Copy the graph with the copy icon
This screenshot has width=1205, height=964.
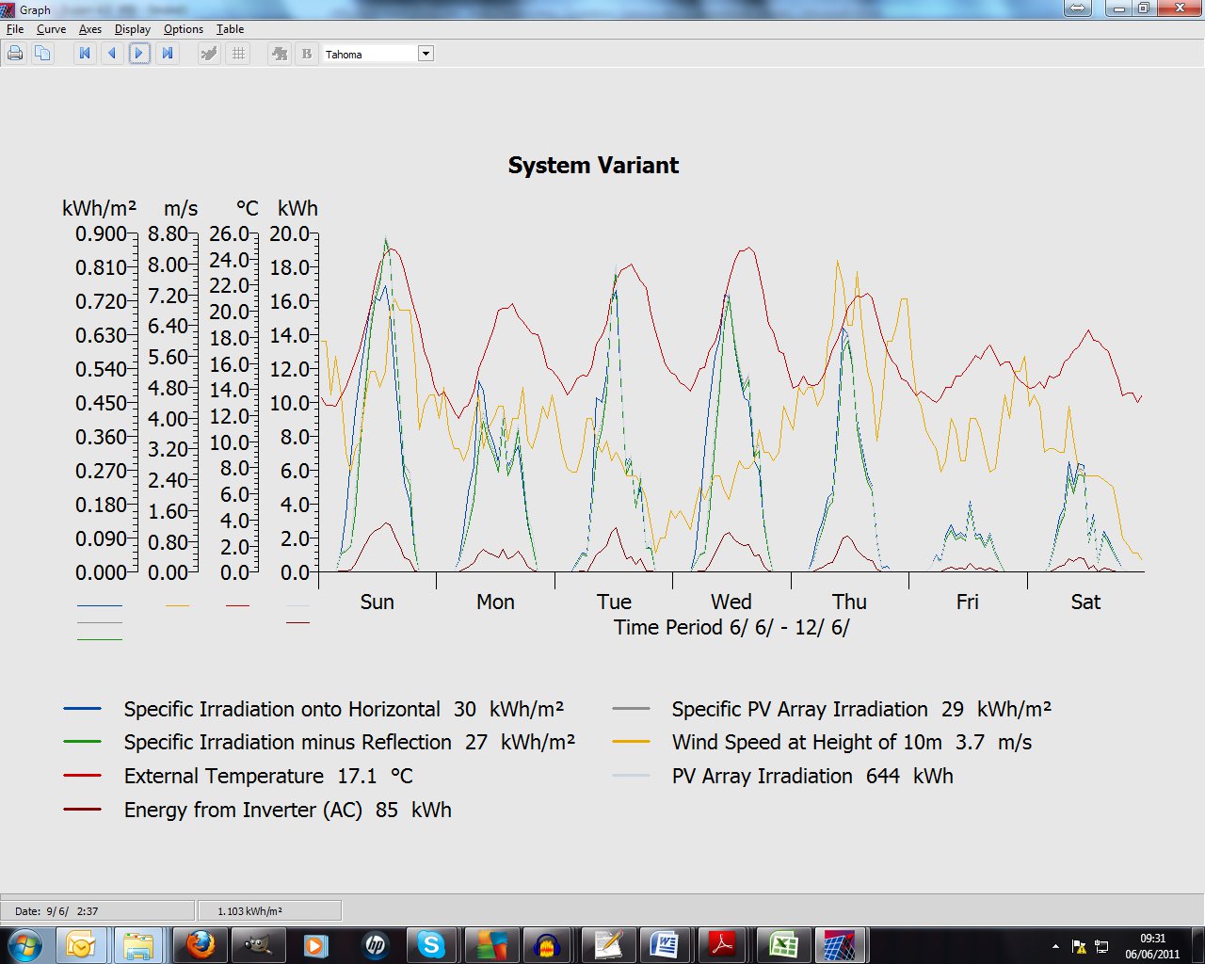[x=42, y=54]
